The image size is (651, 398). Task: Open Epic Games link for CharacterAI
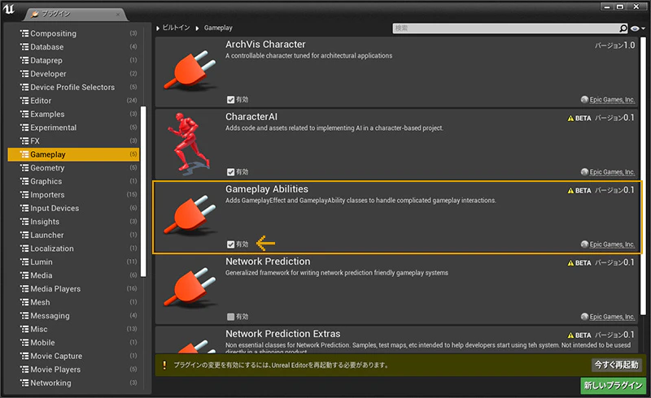[612, 172]
